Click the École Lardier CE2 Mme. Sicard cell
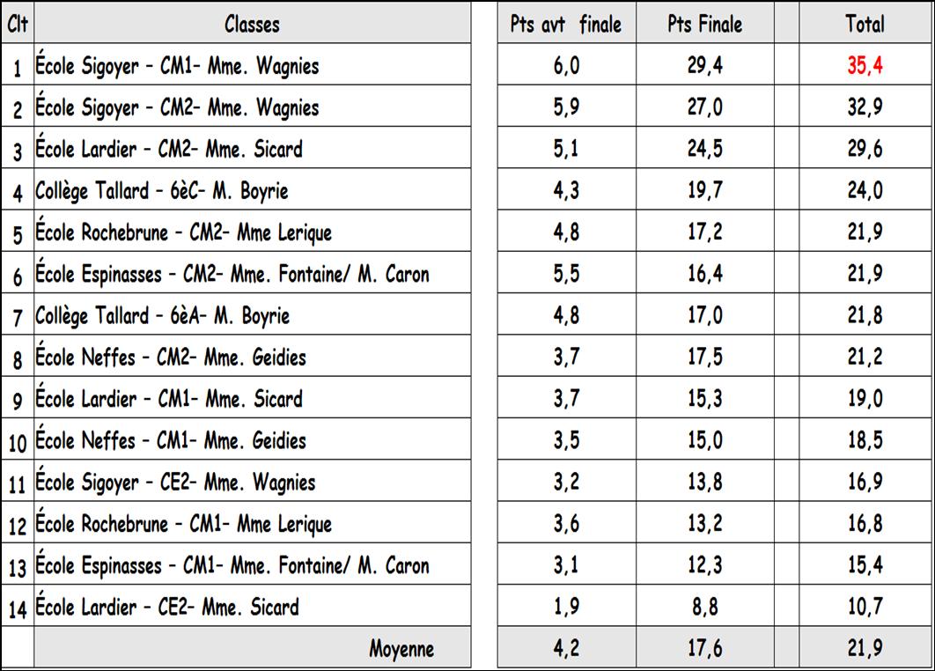935x671 pixels. click(x=252, y=606)
